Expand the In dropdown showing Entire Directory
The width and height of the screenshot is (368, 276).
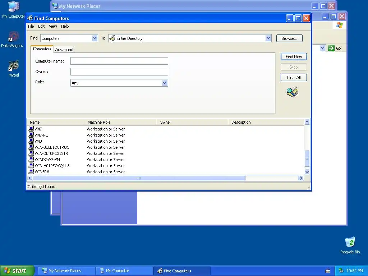(x=268, y=38)
